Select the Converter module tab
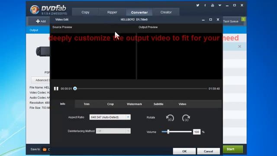 coord(139,12)
